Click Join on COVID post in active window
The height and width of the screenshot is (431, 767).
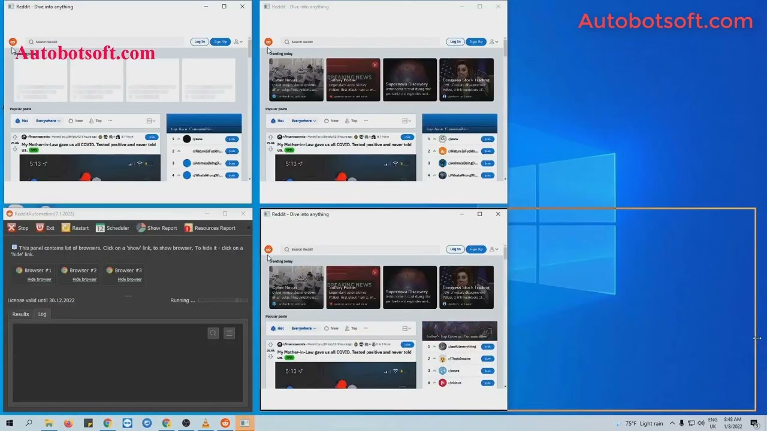click(x=407, y=345)
